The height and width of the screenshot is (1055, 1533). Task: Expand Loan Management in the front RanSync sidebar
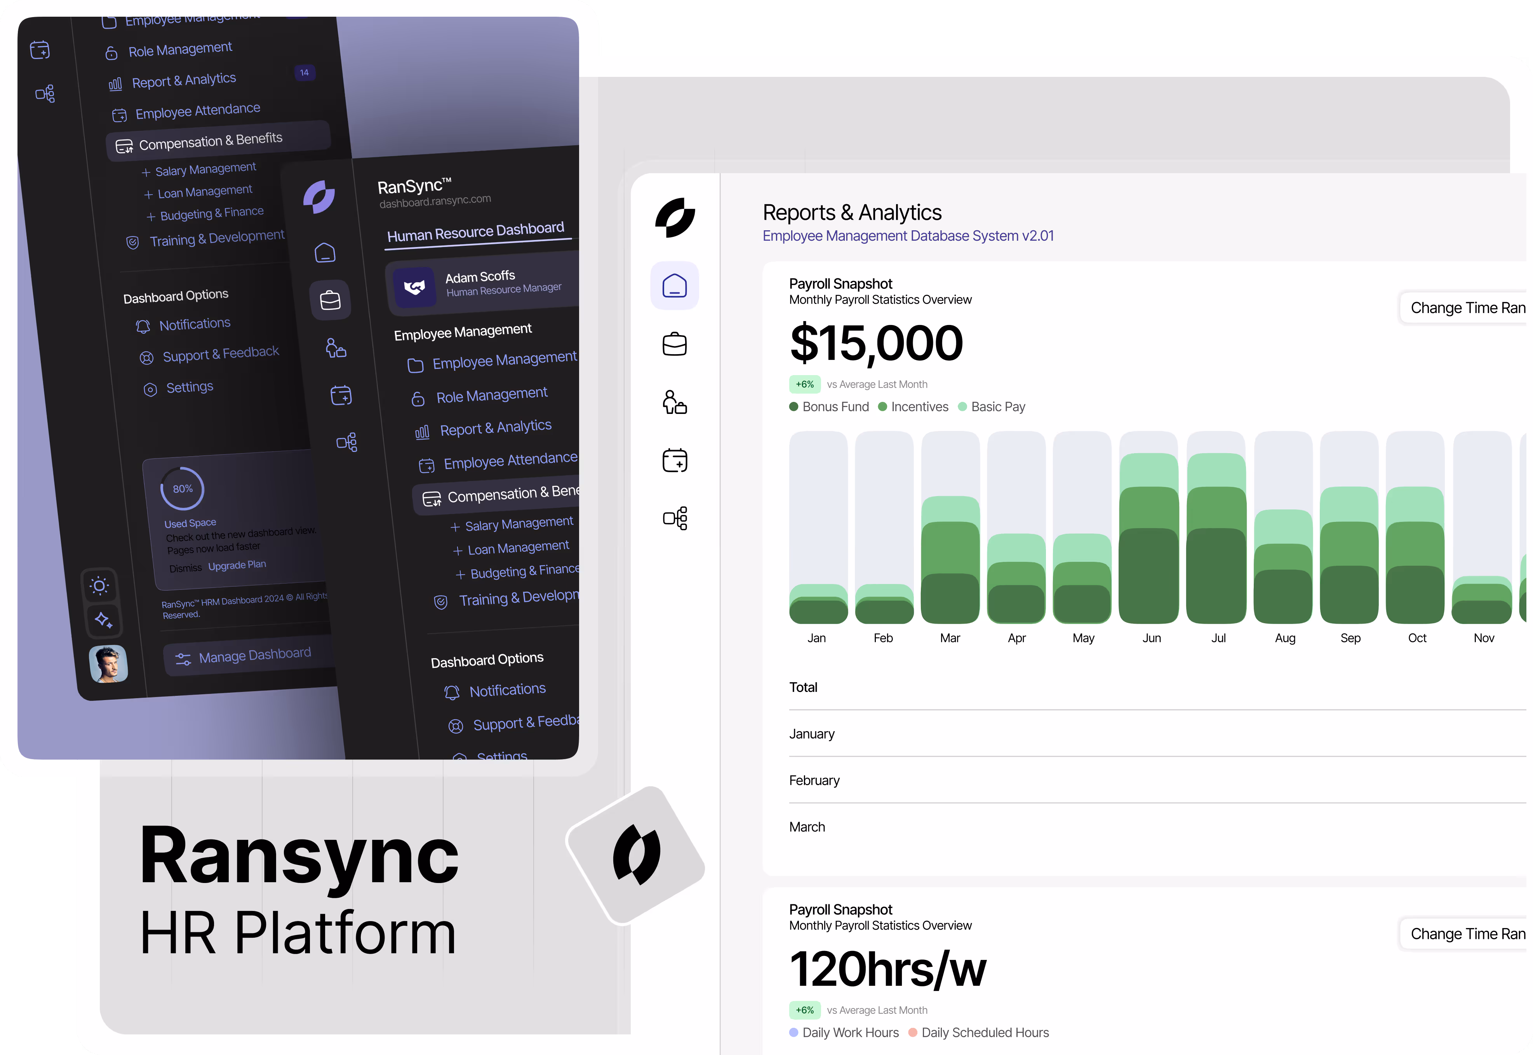tap(510, 549)
